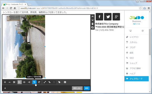This screenshot has height=94, width=152.
Task: Enlarge the image with the plus icon
Action: 5,82
